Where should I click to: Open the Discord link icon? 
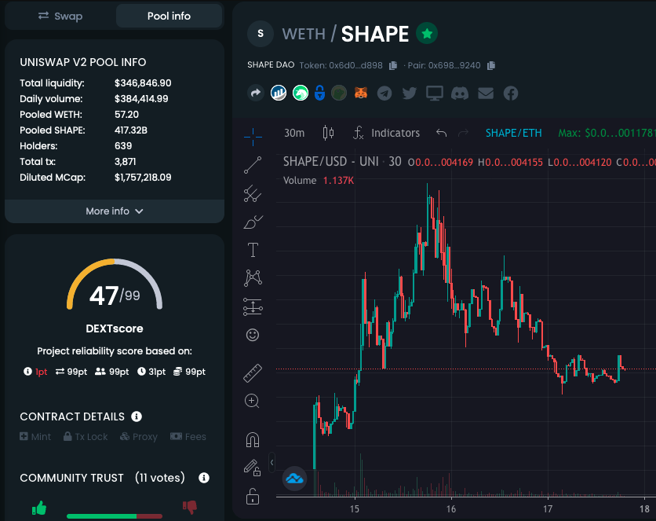point(459,93)
